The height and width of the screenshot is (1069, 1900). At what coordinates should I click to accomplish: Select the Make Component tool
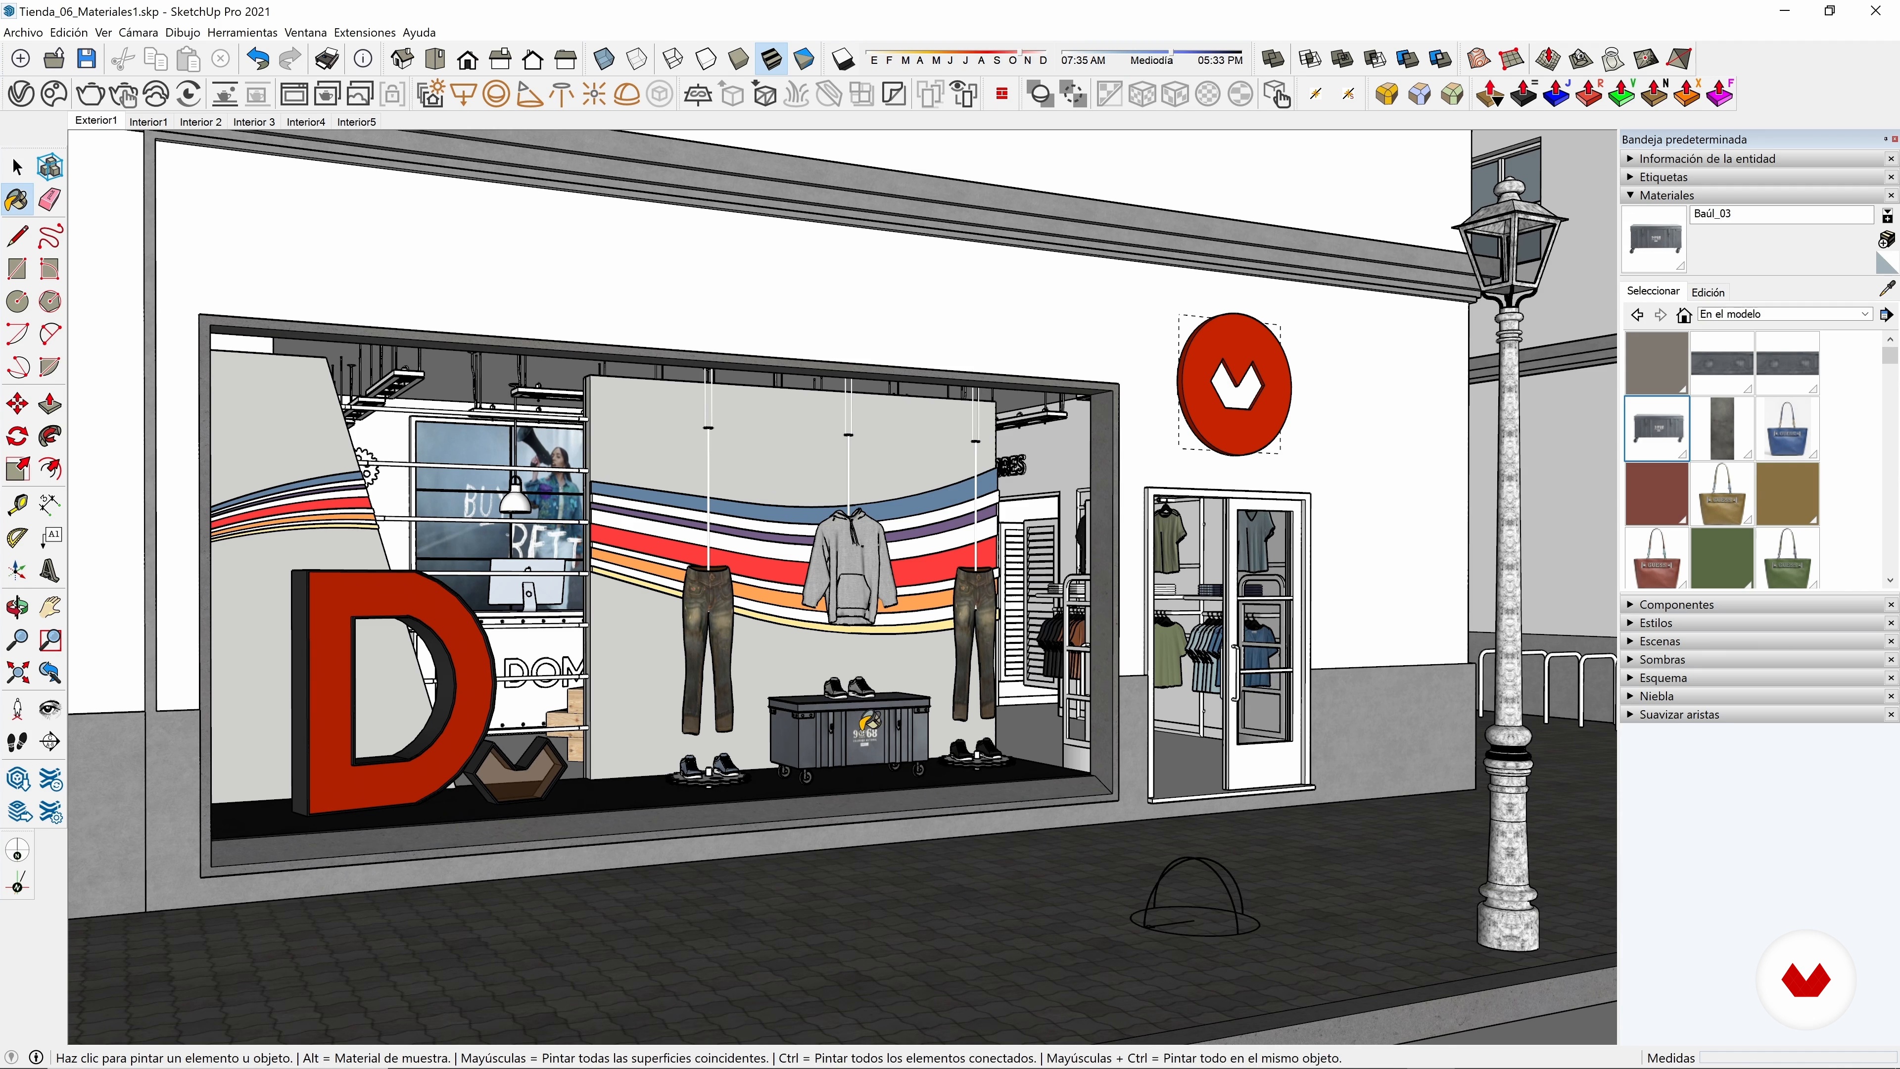click(49, 167)
